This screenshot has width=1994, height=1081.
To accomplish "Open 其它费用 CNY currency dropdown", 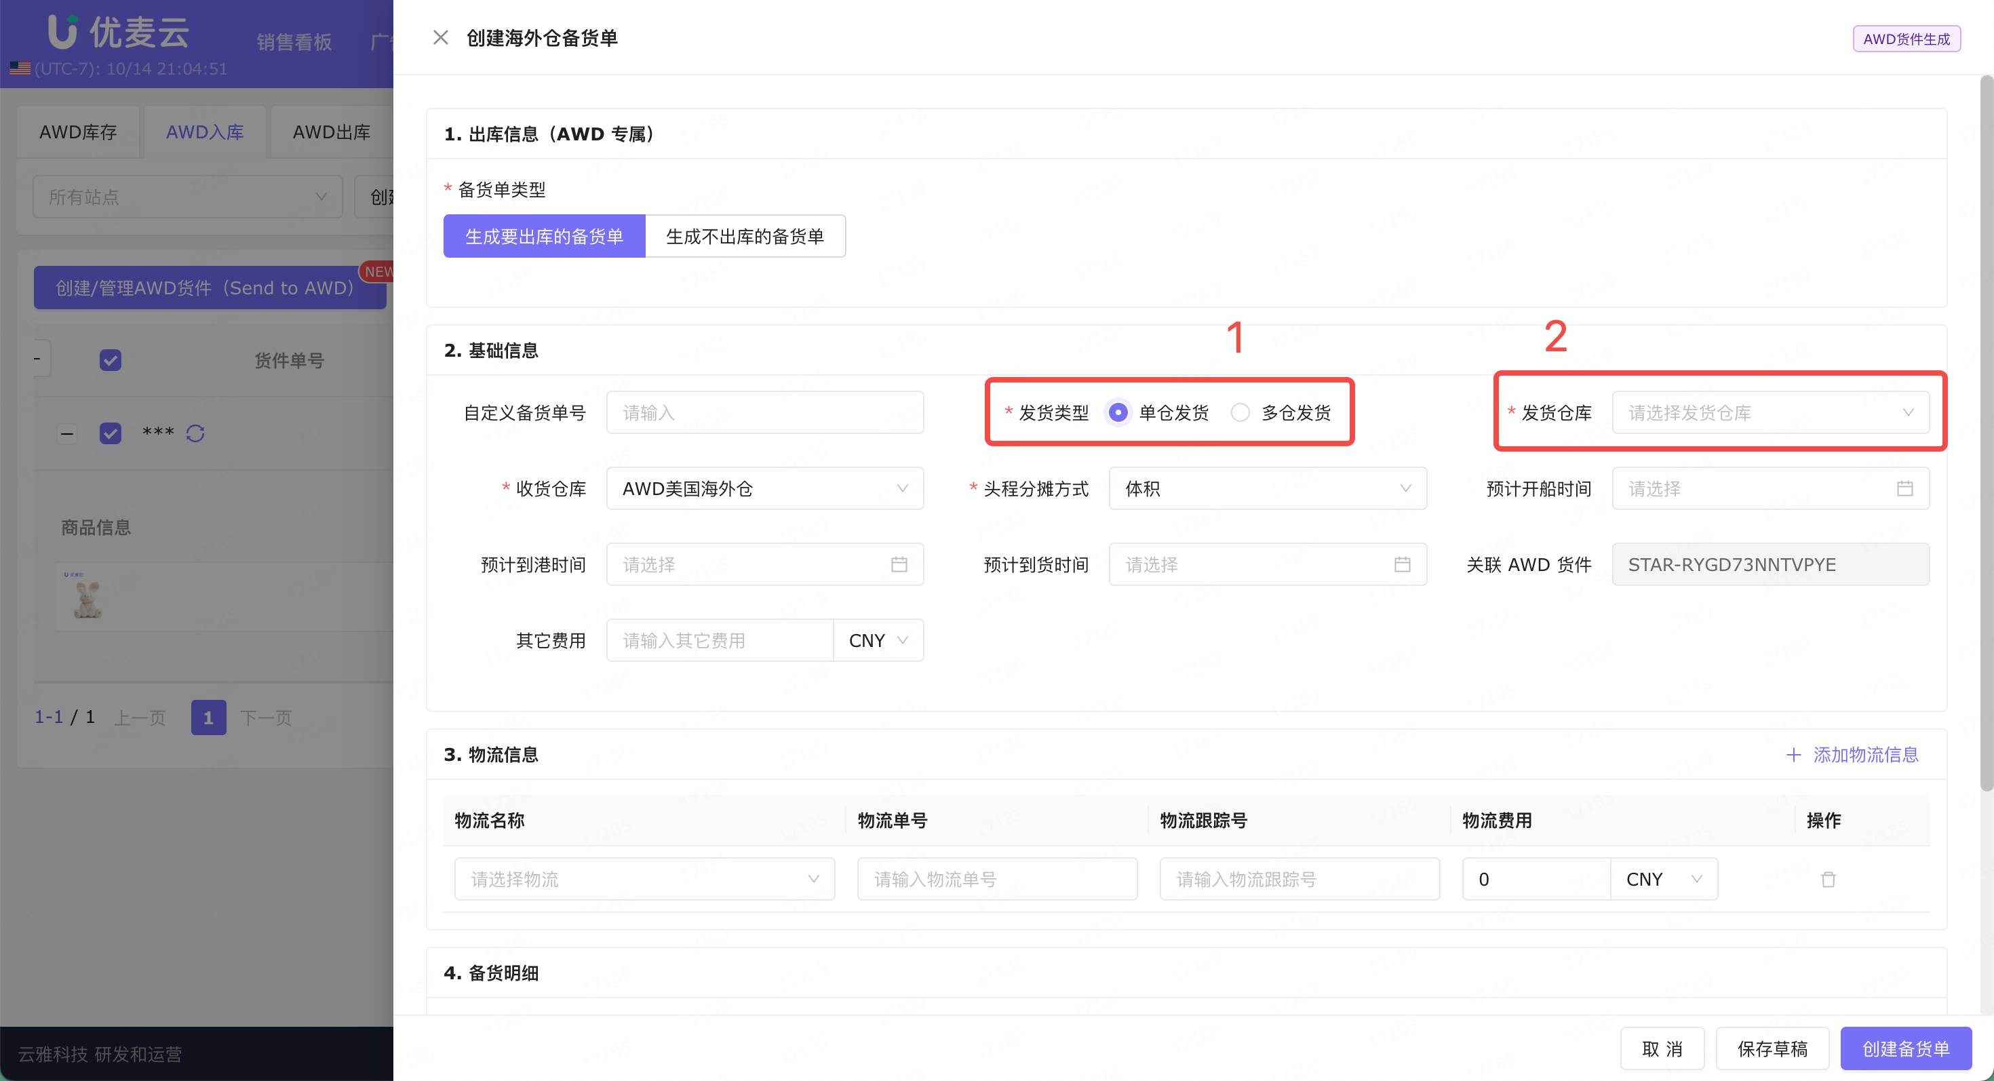I will tap(878, 640).
